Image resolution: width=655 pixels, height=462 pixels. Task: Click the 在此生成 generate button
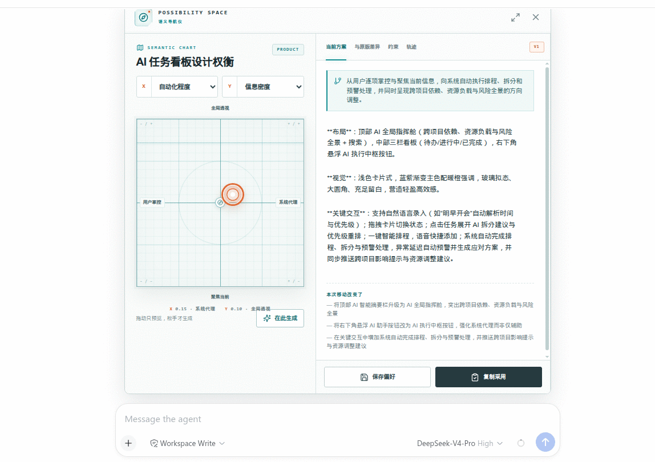click(x=280, y=318)
